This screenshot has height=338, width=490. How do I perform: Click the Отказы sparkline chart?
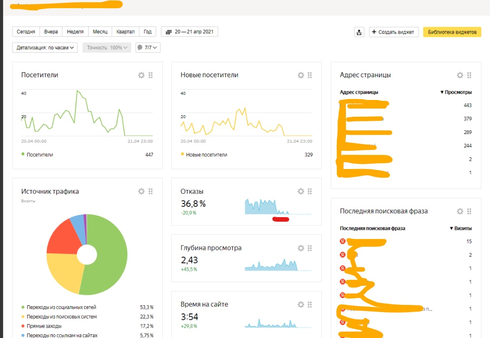tap(278, 207)
